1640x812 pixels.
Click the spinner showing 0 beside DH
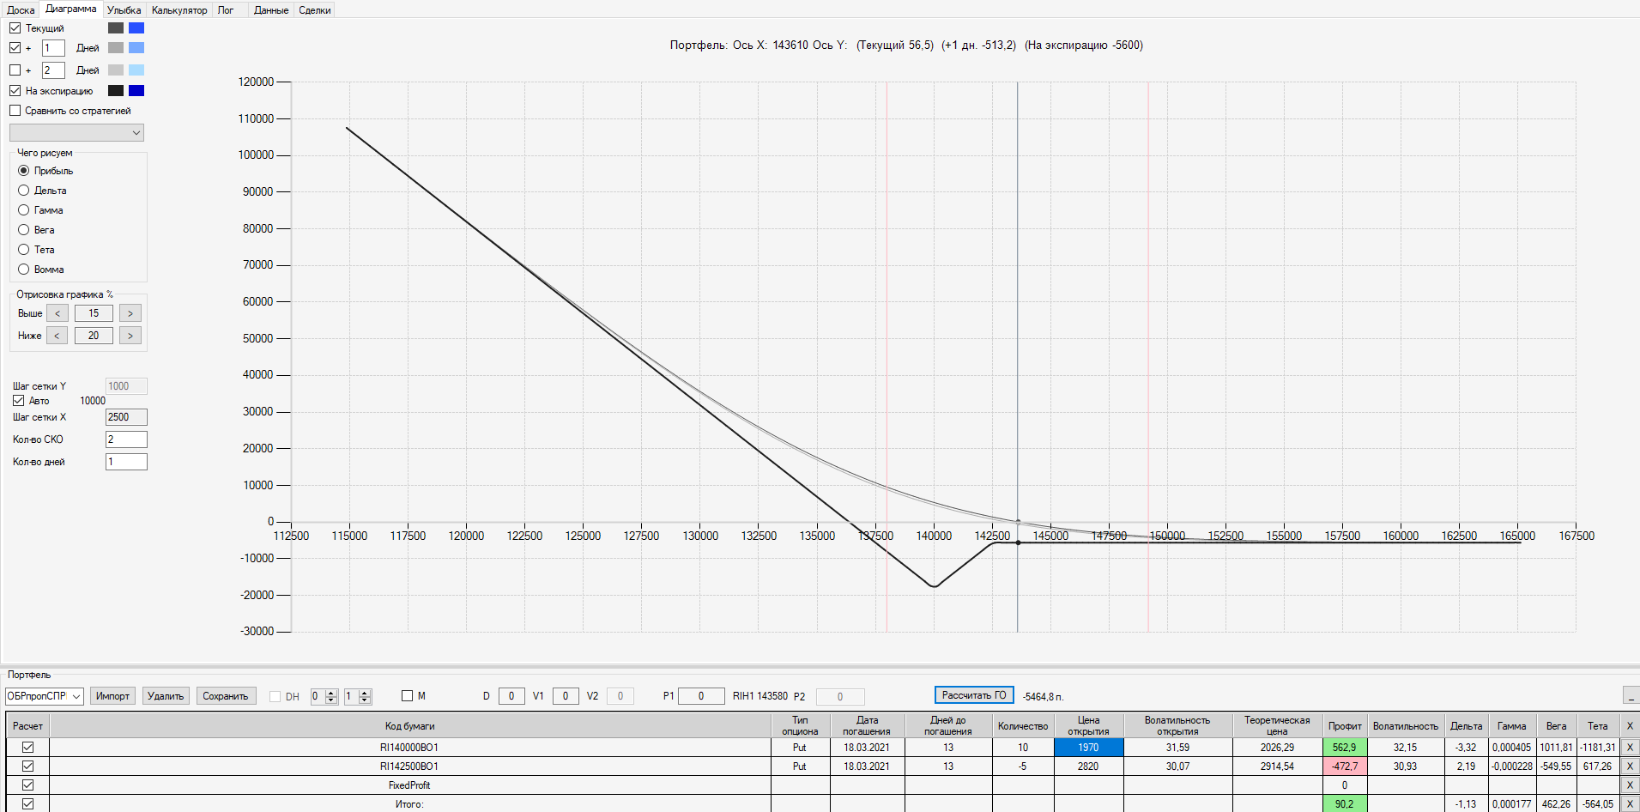pos(324,696)
